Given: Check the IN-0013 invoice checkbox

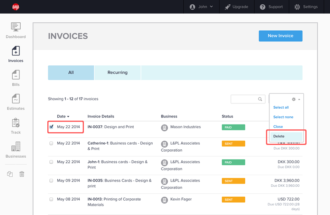Looking at the screenshot, I should 51,199.
